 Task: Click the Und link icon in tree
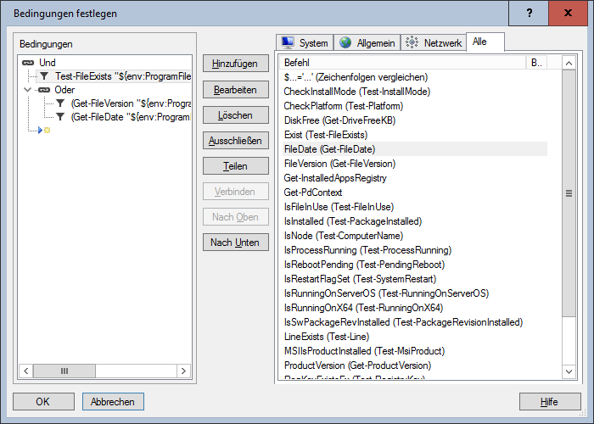click(28, 63)
